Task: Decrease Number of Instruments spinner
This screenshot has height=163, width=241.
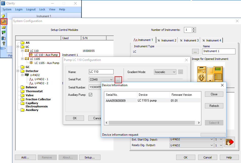Action: click(194, 31)
